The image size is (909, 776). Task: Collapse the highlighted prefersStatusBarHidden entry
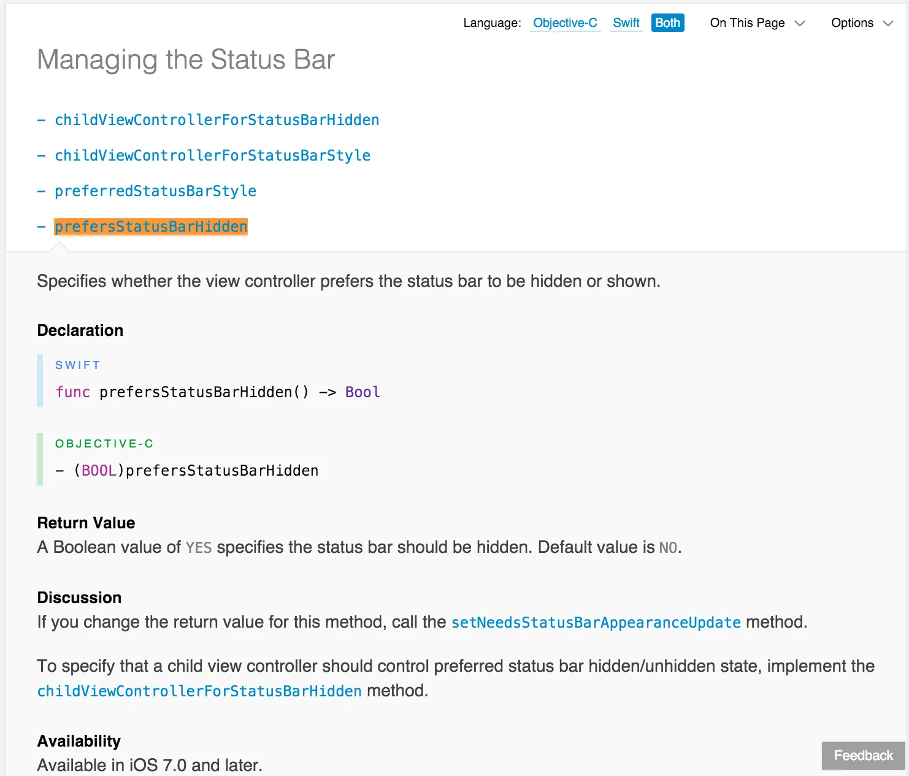(x=151, y=227)
